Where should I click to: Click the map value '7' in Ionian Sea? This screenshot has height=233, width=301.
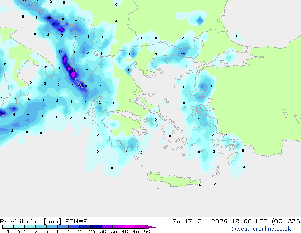tap(28, 115)
